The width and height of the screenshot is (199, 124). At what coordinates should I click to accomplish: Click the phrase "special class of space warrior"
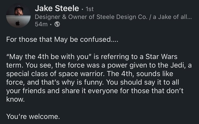[x=56, y=74]
